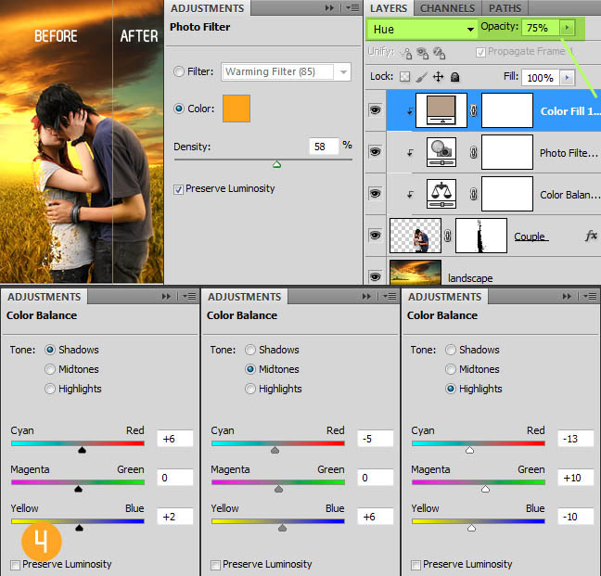
Task: Click the lock position move icon
Action: pyautogui.click(x=439, y=77)
